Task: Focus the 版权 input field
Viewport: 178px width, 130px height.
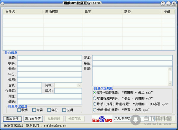Action: pos(68,91)
